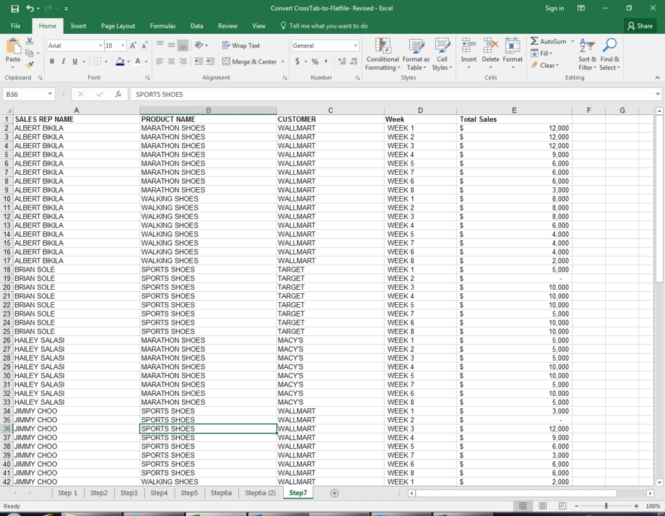Click the Share button

click(x=640, y=26)
